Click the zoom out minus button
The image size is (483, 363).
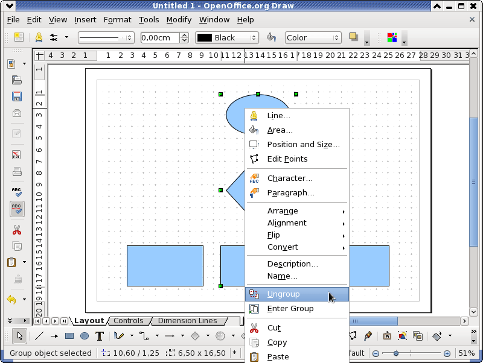point(376,353)
